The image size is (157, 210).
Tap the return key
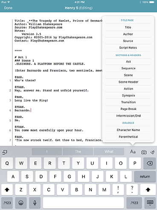(x=145, y=177)
